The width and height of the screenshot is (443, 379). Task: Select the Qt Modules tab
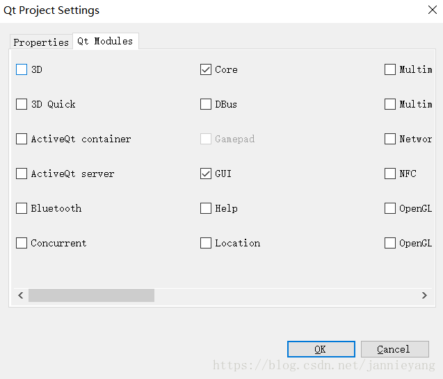click(x=106, y=41)
